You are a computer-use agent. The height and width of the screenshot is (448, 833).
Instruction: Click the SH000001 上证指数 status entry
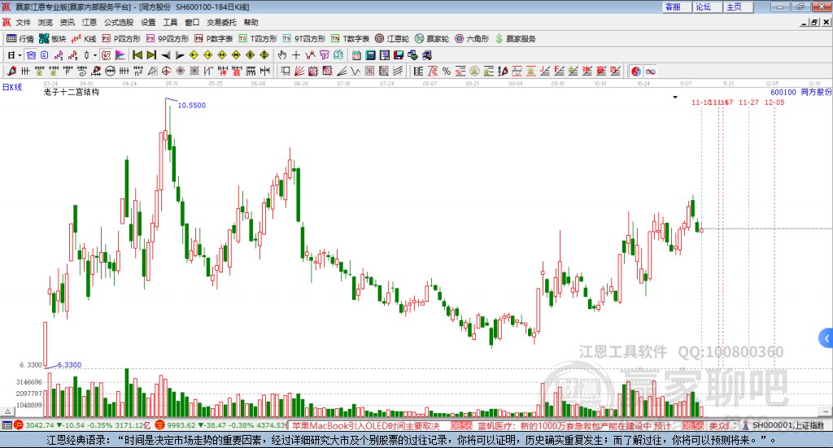pyautogui.click(x=787, y=425)
